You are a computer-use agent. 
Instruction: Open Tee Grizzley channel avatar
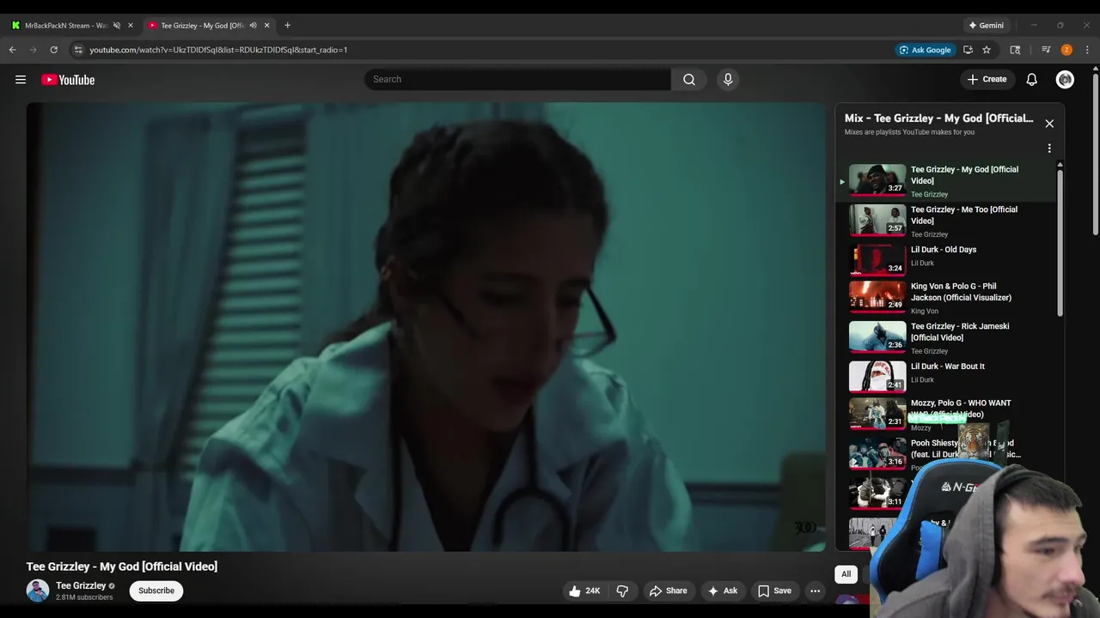pyautogui.click(x=38, y=591)
